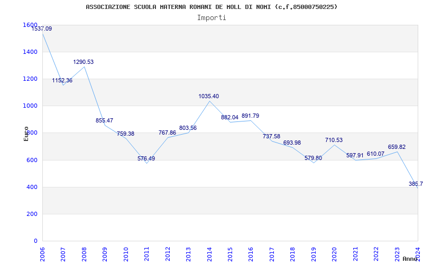This screenshot has height=264, width=423.
Task: Click the 1600 y-axis tick label
Action: coord(30,25)
